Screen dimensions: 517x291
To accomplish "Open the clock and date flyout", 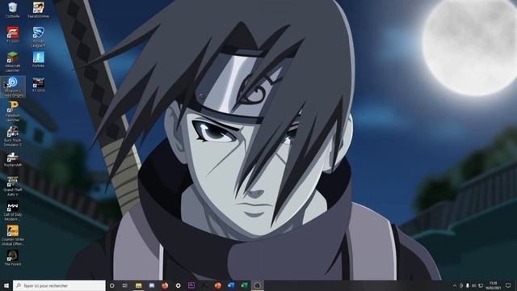I will pos(494,285).
